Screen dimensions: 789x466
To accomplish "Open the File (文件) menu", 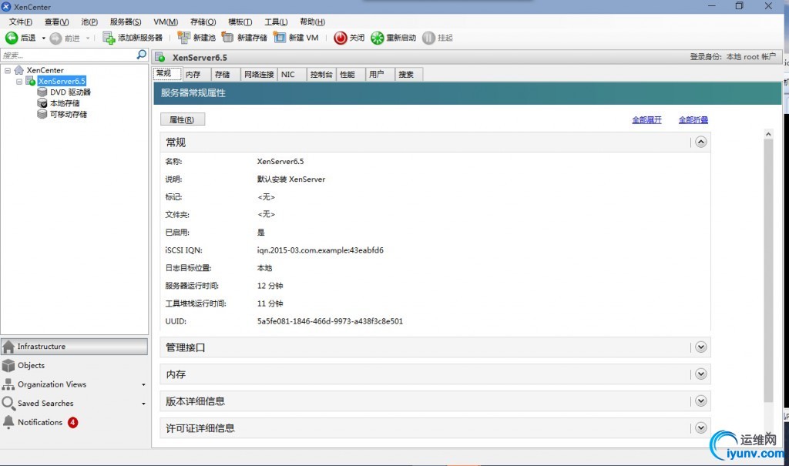I will [20, 22].
